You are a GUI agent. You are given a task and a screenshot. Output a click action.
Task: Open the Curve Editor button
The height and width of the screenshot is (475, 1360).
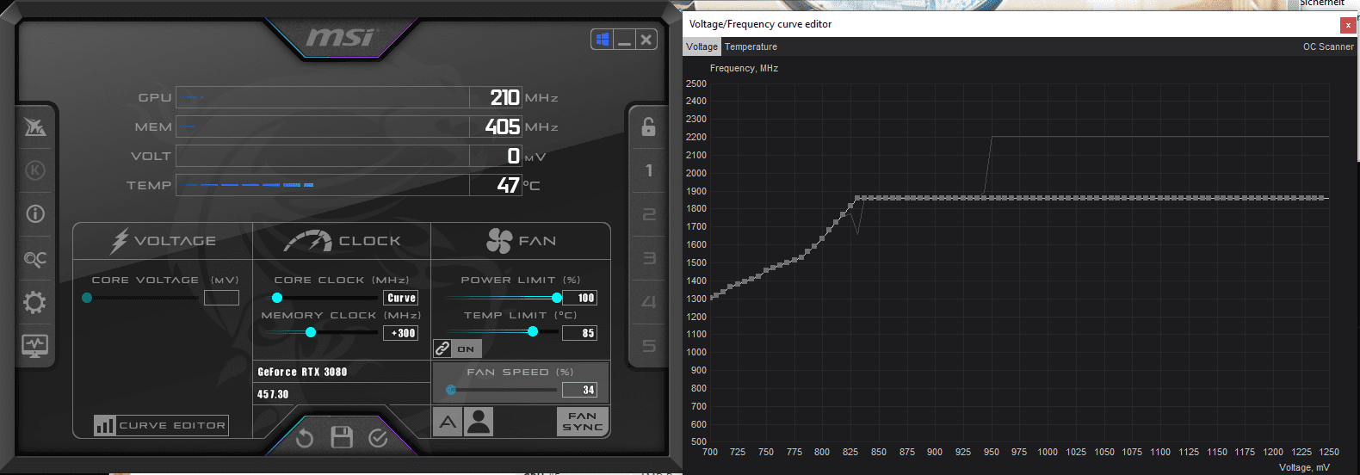tap(161, 425)
